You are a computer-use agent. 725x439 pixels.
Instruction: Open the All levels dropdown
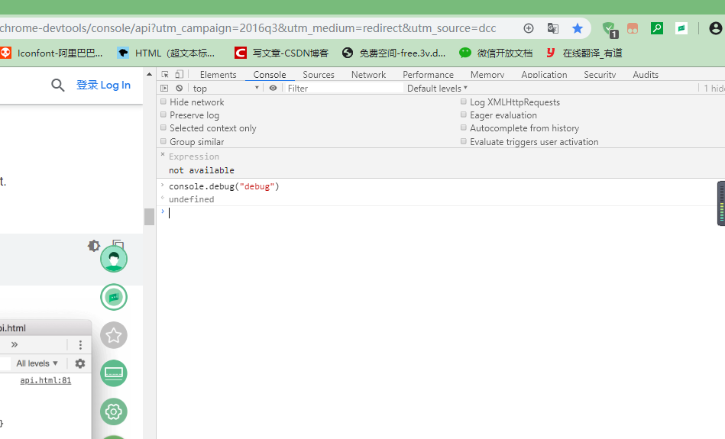(37, 363)
